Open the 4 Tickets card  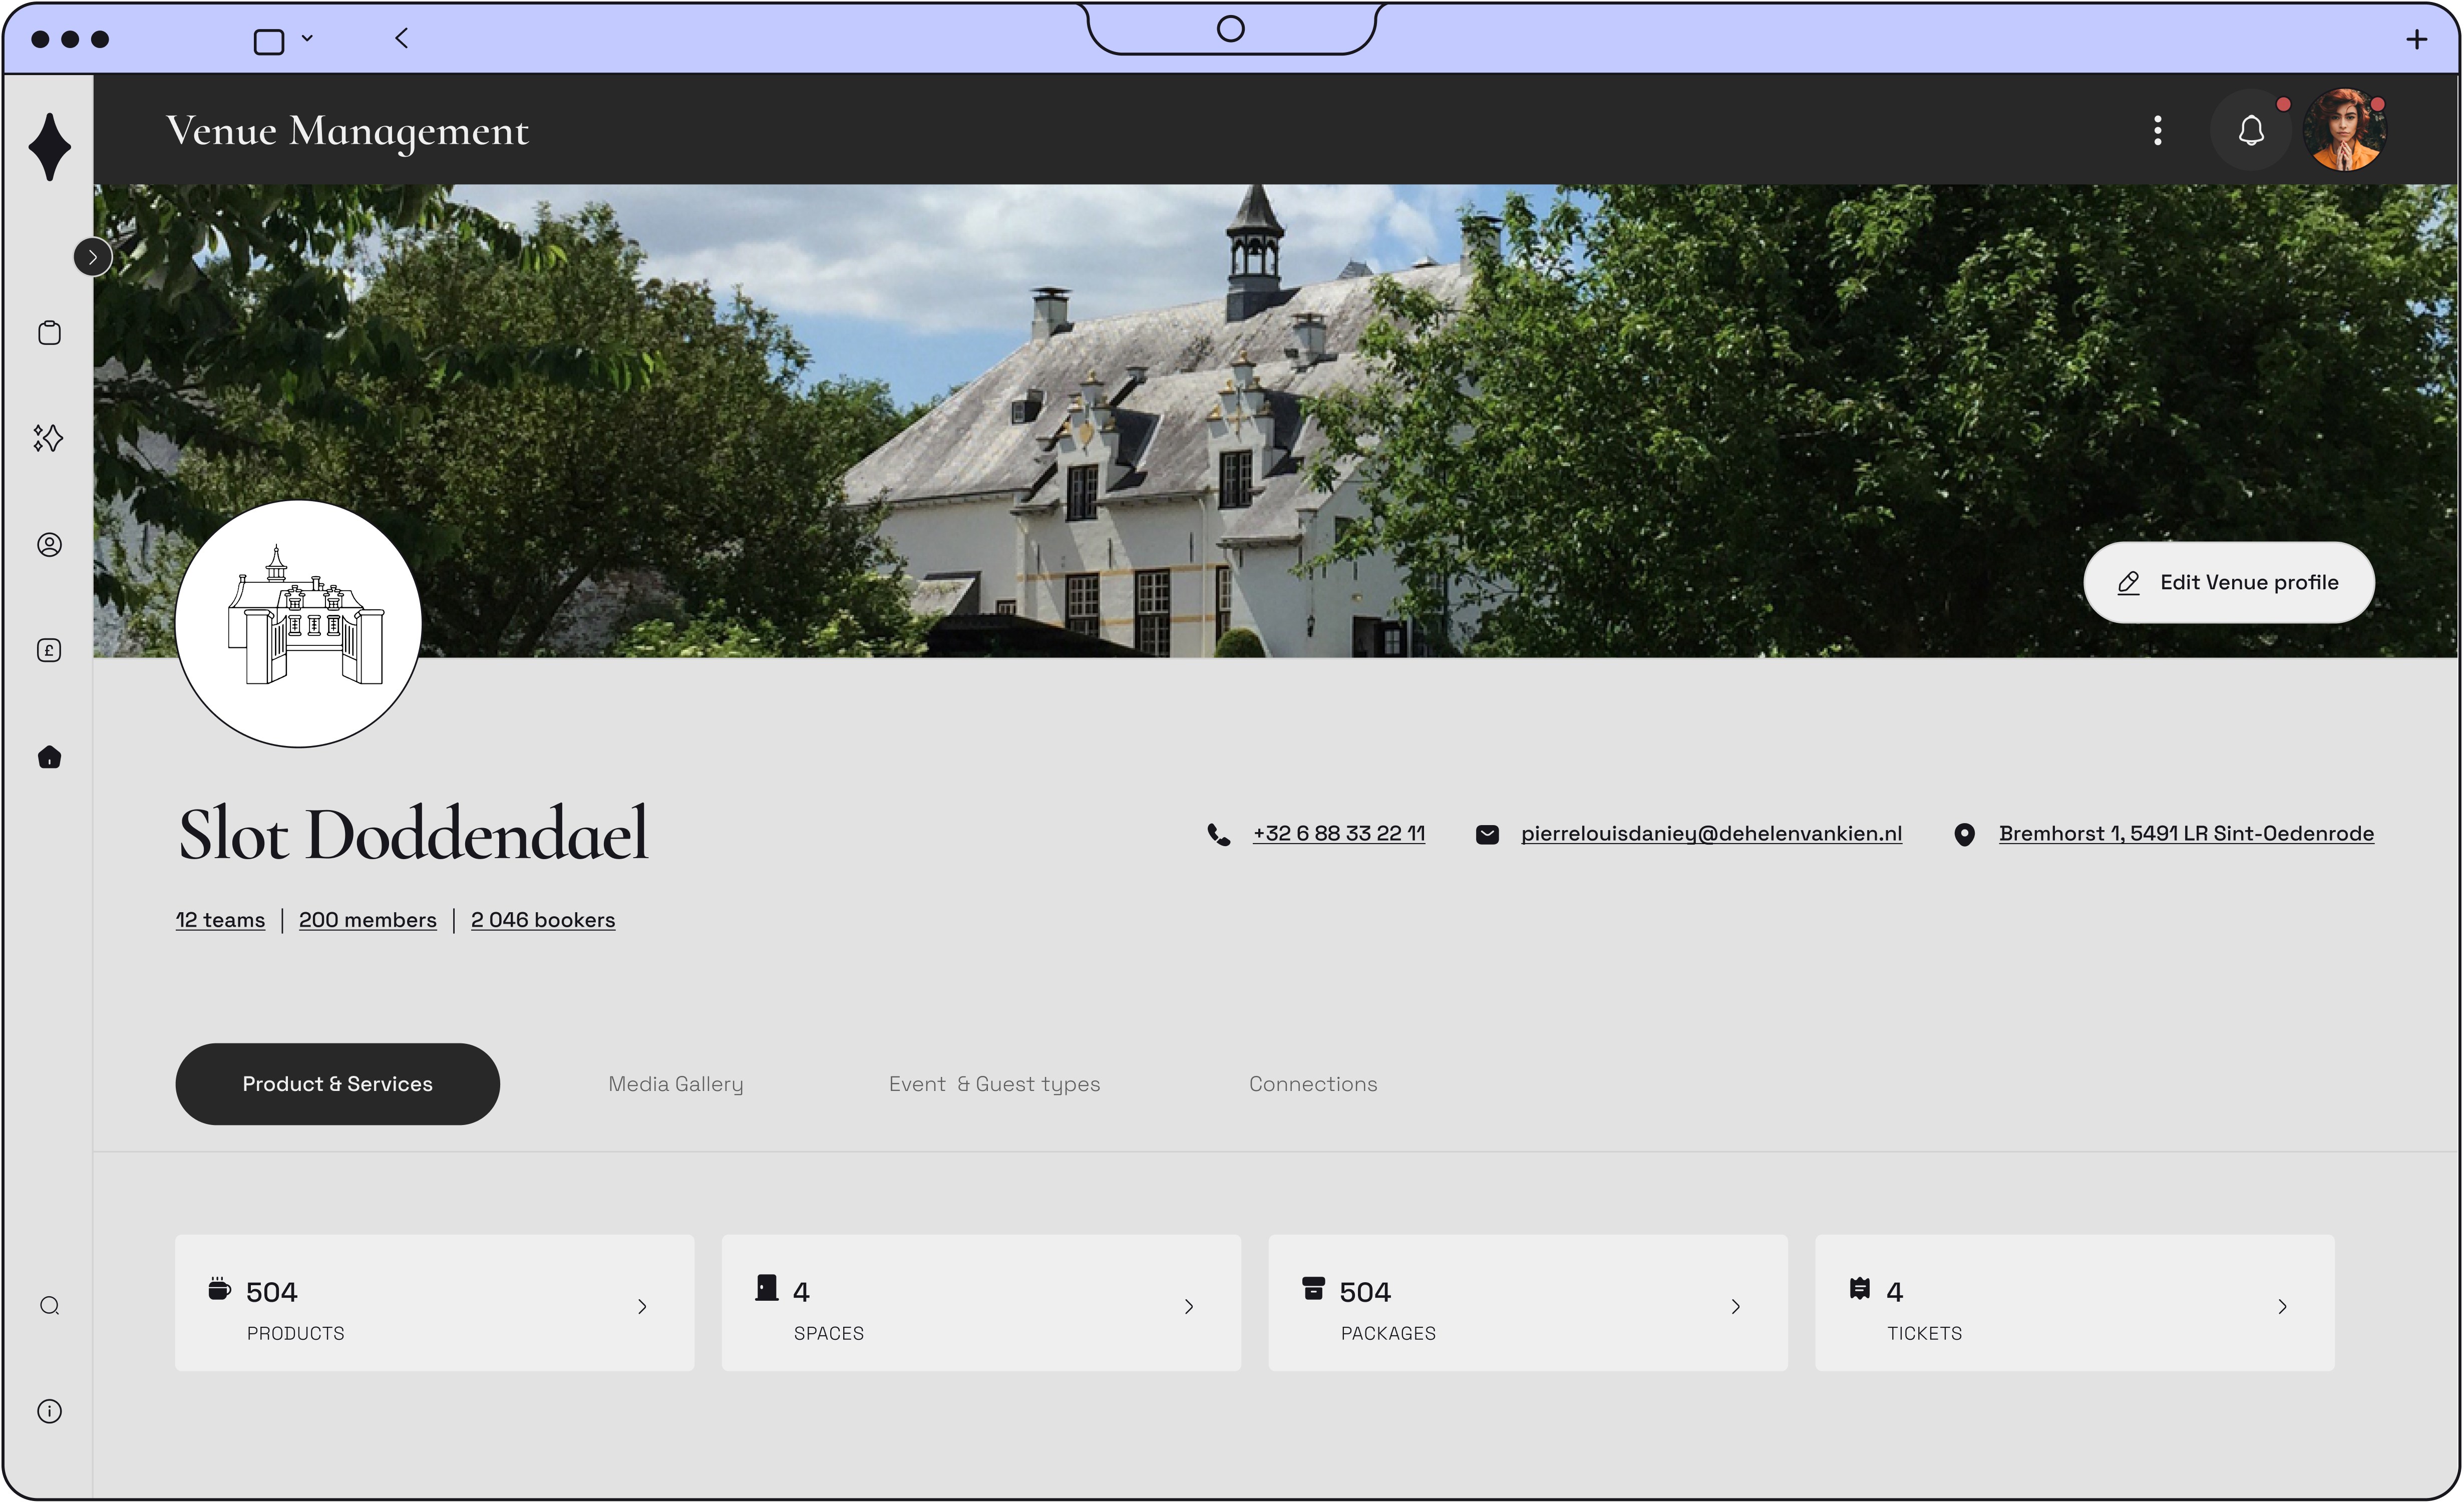coord(2074,1303)
